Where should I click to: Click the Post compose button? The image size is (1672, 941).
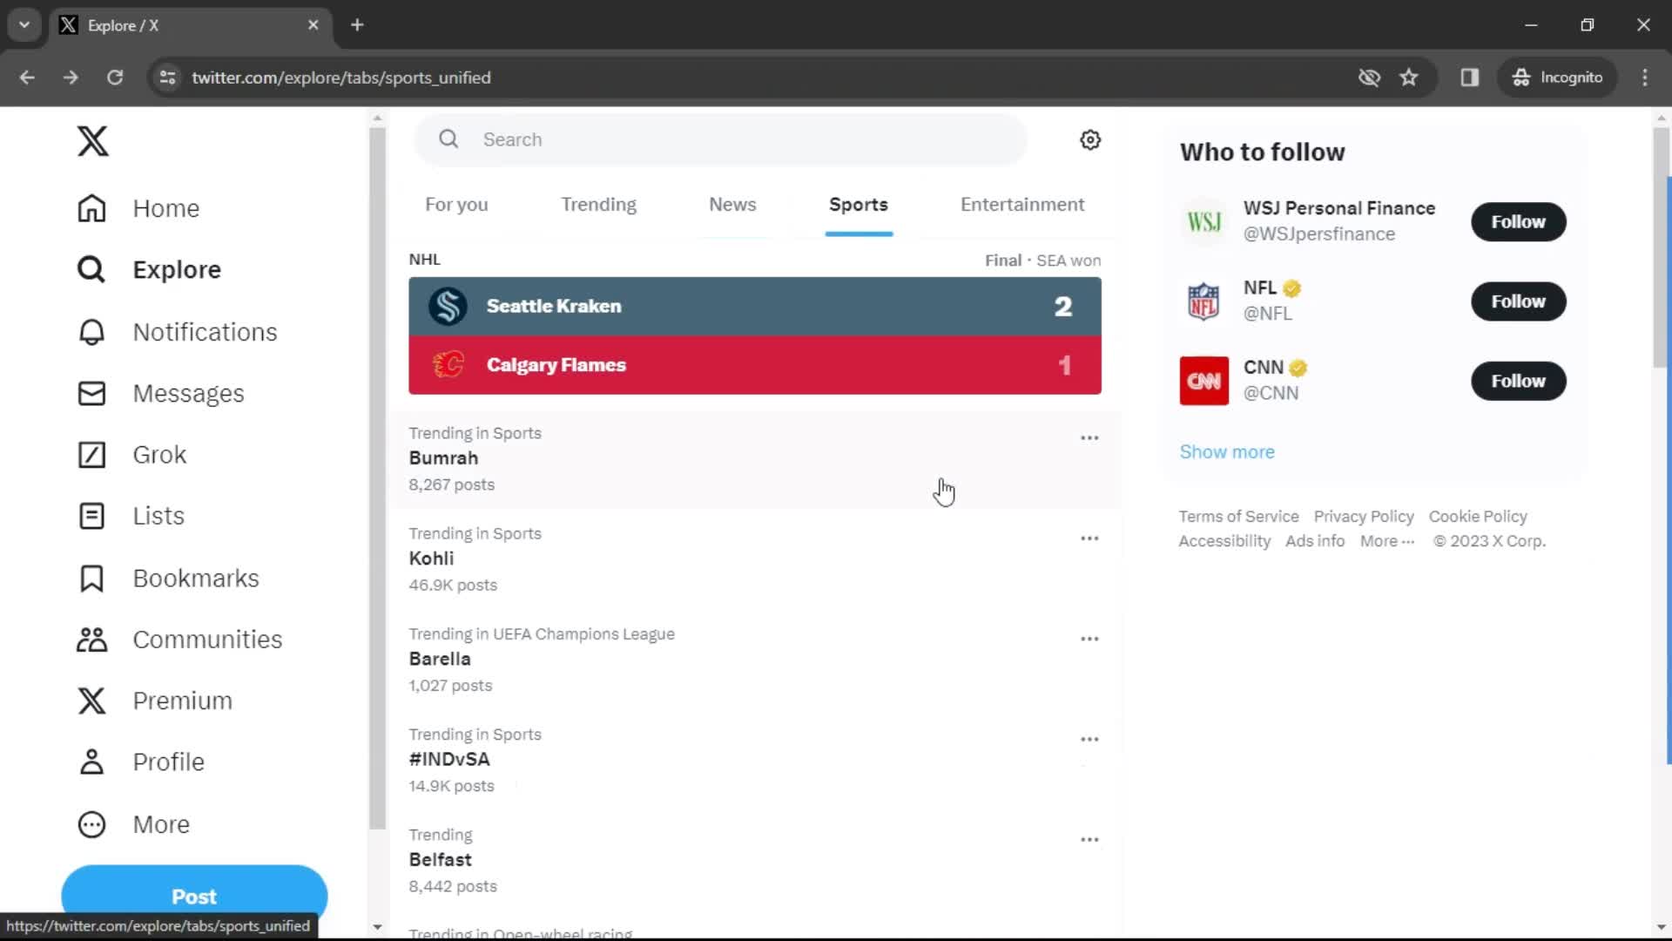[194, 897]
